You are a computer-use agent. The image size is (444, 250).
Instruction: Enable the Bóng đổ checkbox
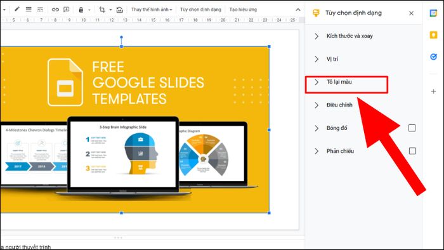412,128
